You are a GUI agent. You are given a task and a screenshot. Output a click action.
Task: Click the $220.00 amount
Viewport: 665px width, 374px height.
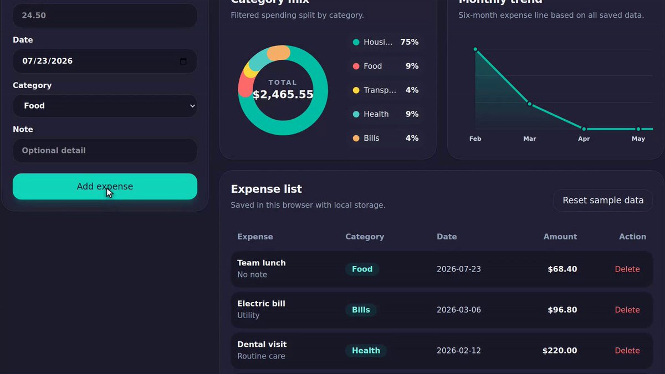coord(560,351)
